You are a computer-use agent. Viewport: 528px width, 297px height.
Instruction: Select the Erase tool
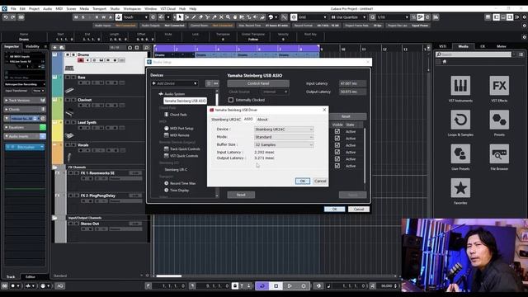coord(200,17)
